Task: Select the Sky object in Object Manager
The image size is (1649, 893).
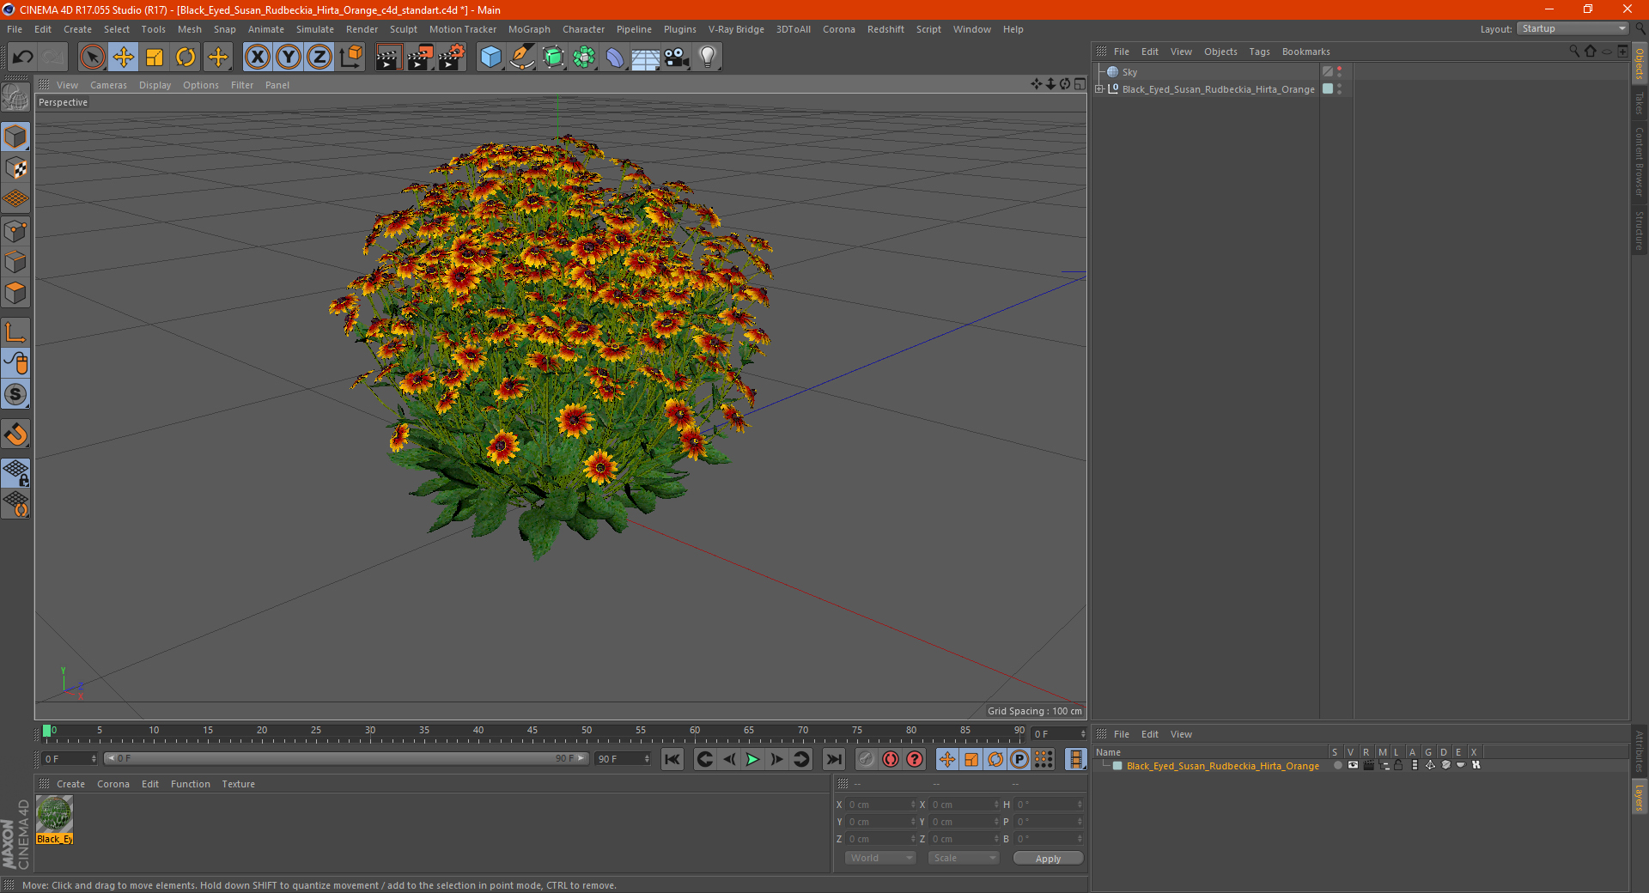Action: [x=1129, y=72]
